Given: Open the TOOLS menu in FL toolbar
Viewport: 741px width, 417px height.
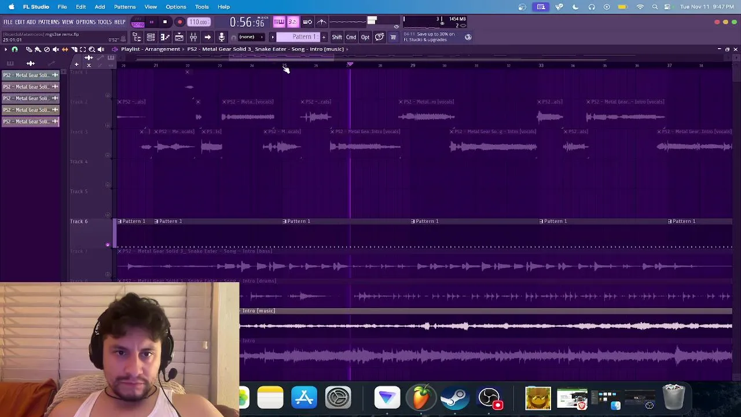Looking at the screenshot, I should [105, 22].
